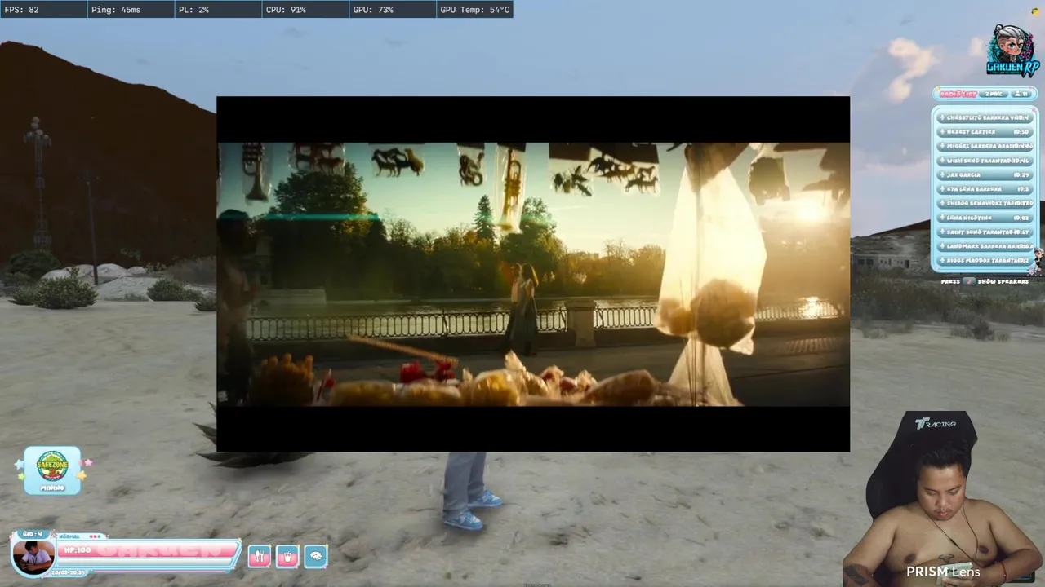Select Kya Luna Barrera radio entry
The image size is (1045, 587).
pos(985,189)
